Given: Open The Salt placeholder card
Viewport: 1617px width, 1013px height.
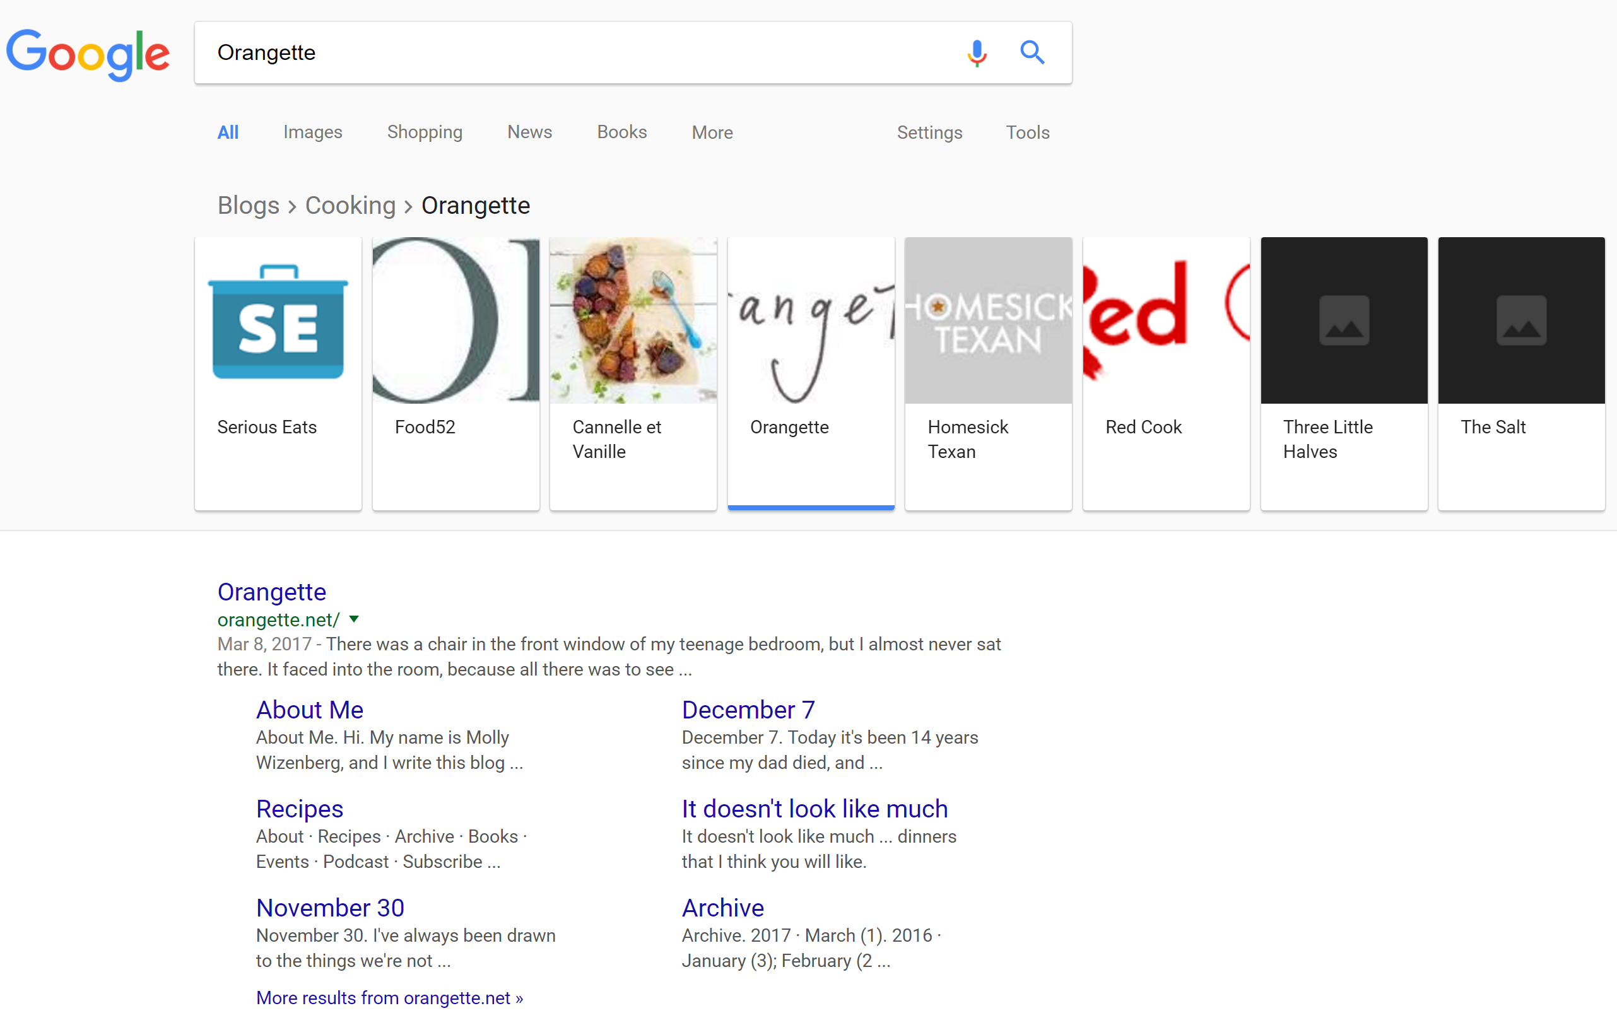Looking at the screenshot, I should tap(1521, 321).
